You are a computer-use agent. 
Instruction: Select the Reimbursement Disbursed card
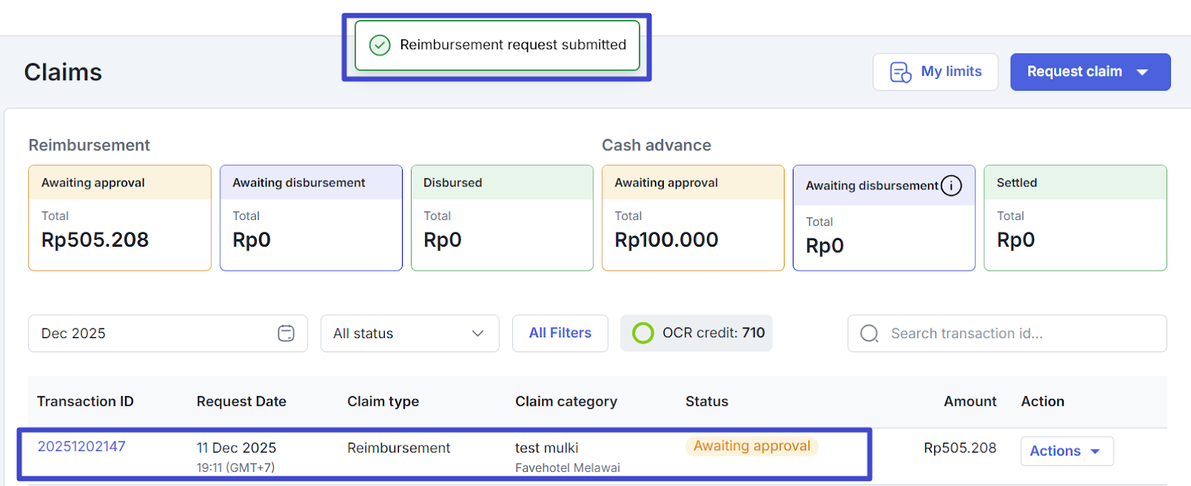(x=502, y=218)
